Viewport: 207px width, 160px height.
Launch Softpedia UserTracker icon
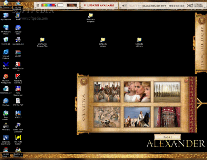coord(6,140)
